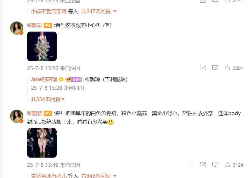248x178 pixels.
Task: Click the yellow verified badge next to Jane的凉瑾
Action: point(61,79)
